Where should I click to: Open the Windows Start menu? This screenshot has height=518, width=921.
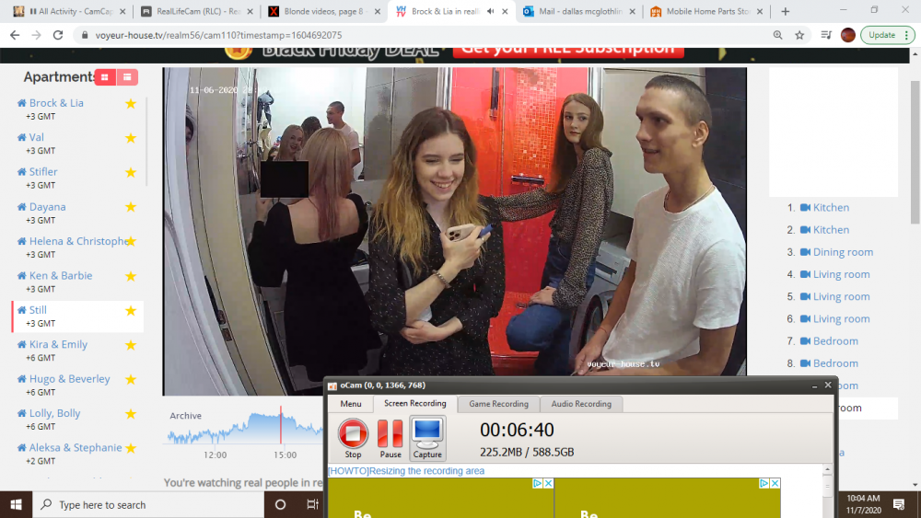[16, 504]
